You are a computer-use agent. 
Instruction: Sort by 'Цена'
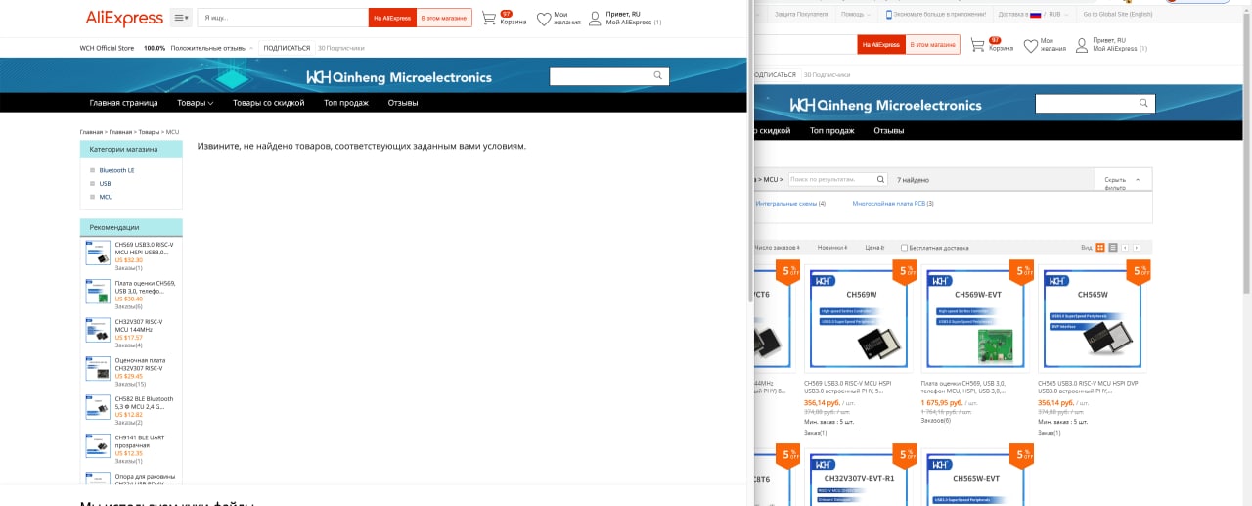[x=874, y=248]
